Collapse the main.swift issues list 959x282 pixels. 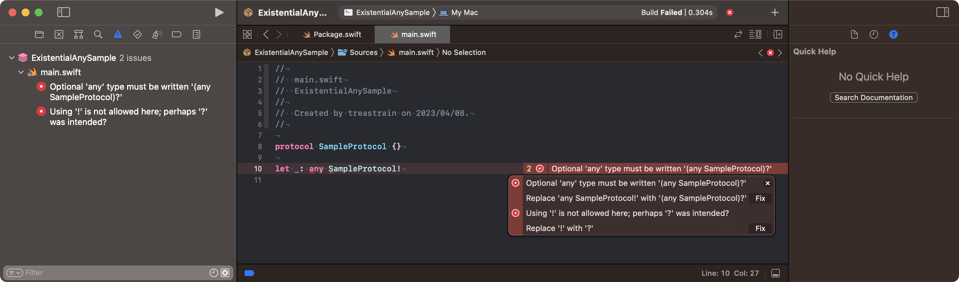click(x=21, y=72)
